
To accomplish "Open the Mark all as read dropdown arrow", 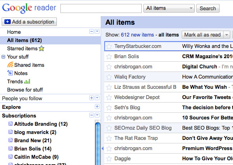I will click(227, 35).
